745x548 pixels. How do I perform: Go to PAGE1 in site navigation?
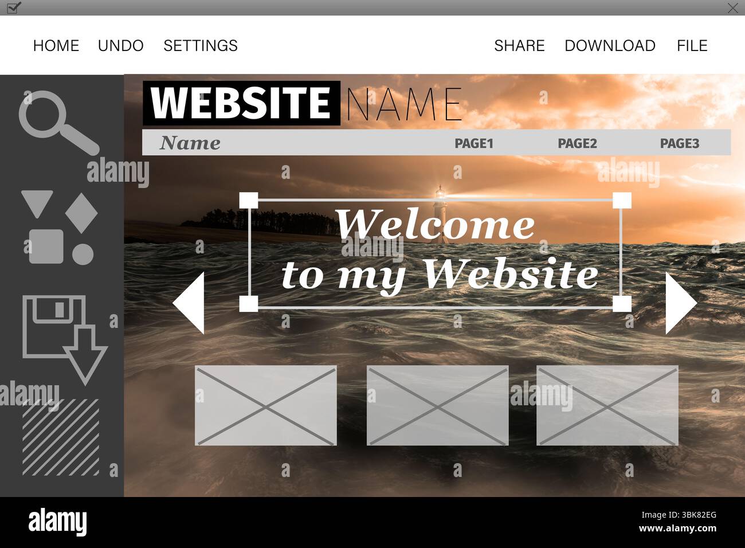474,143
